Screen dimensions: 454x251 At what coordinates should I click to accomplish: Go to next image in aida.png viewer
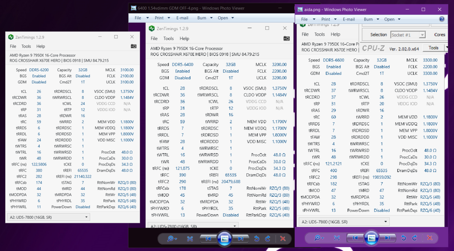[387, 238]
